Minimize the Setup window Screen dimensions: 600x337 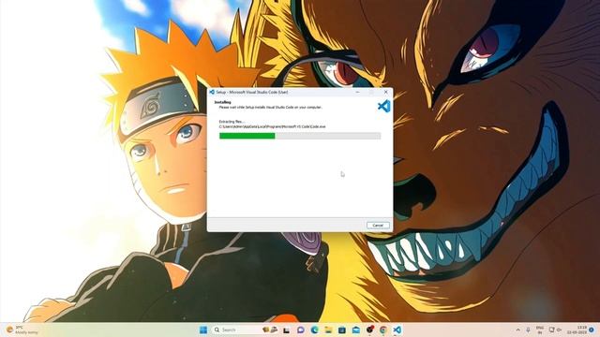357,92
